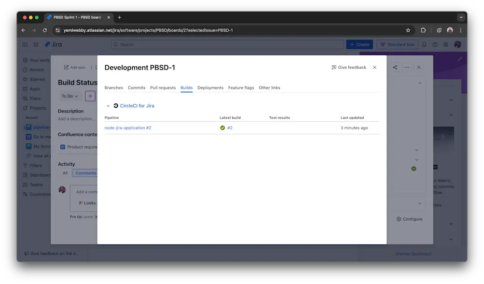Screen dimensions: 484x284
Task: Click your profile avatar in the top bar
Action: click(457, 44)
